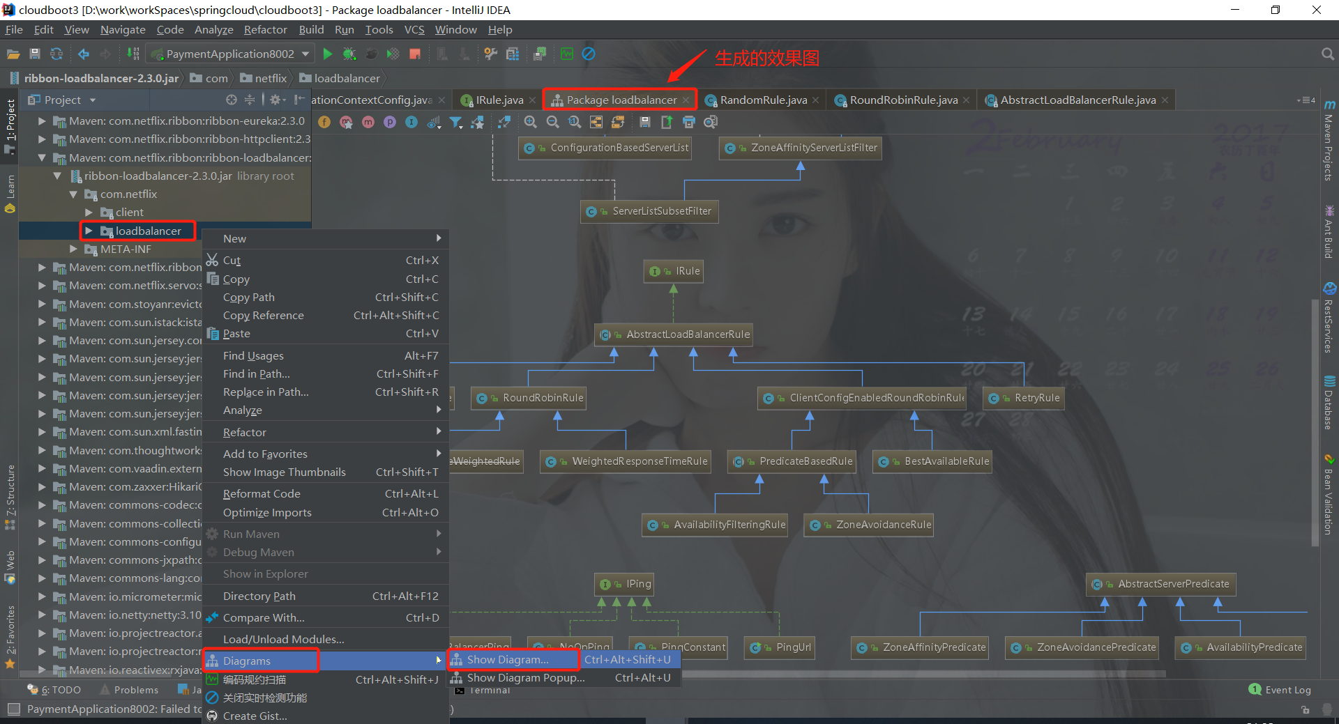
Task: Toggle the Zoom Out magnifier icon
Action: coord(552,122)
